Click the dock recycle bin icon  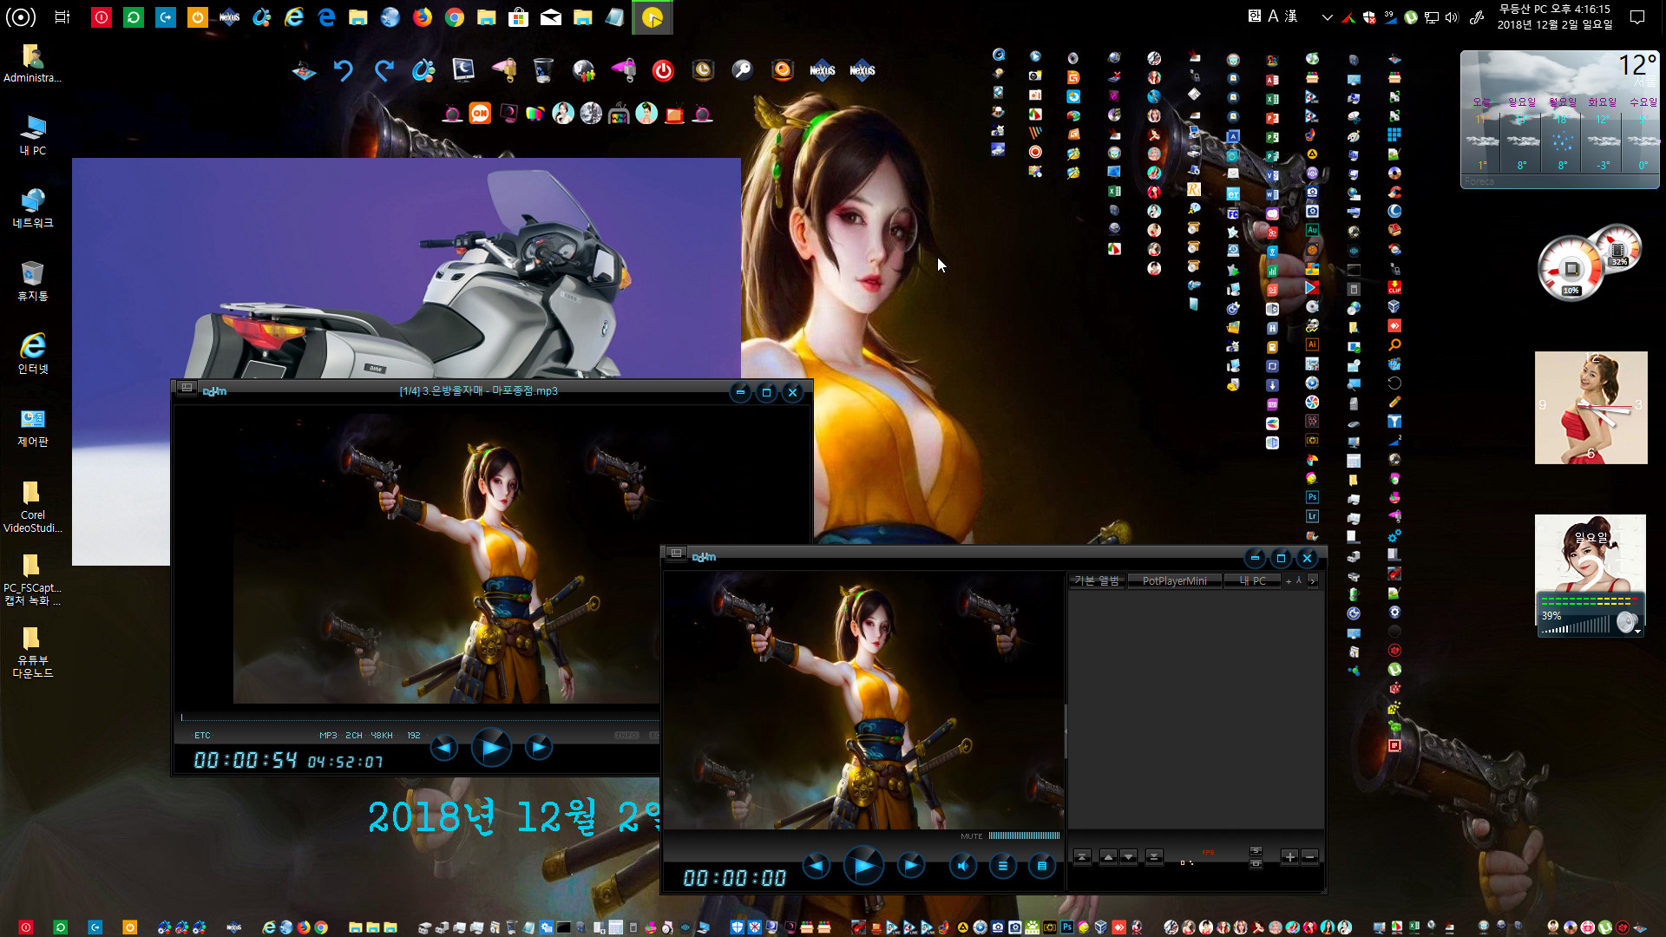543,70
